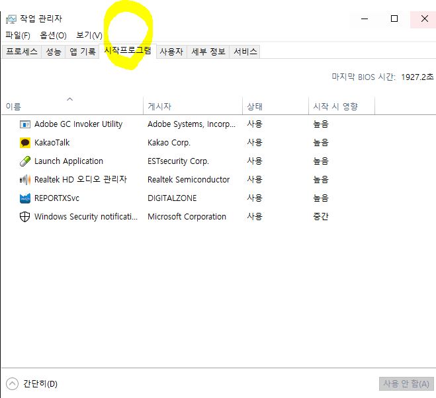
Task: Switch to the 성능 tab
Action: tap(54, 52)
